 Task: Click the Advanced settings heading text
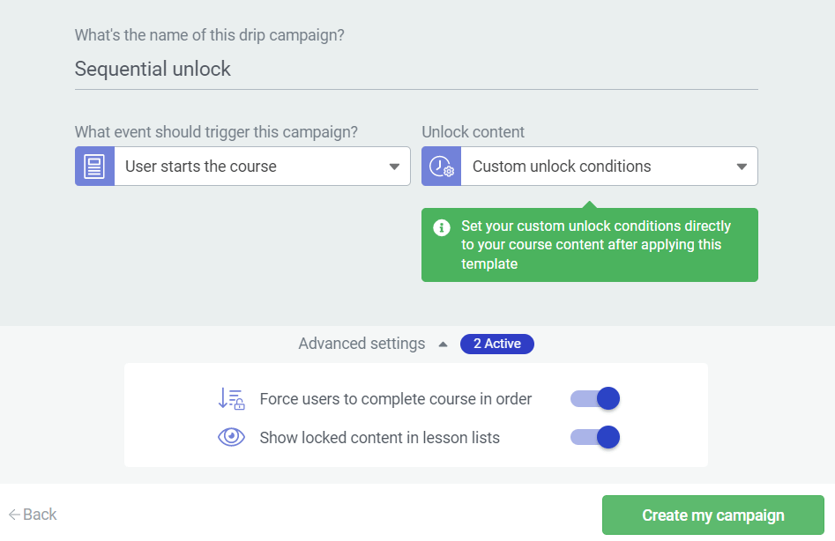coord(362,344)
